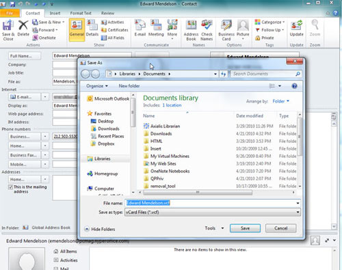342x270 pixels.
Task: Create a New folder
Action: pyautogui.click(x=129, y=86)
